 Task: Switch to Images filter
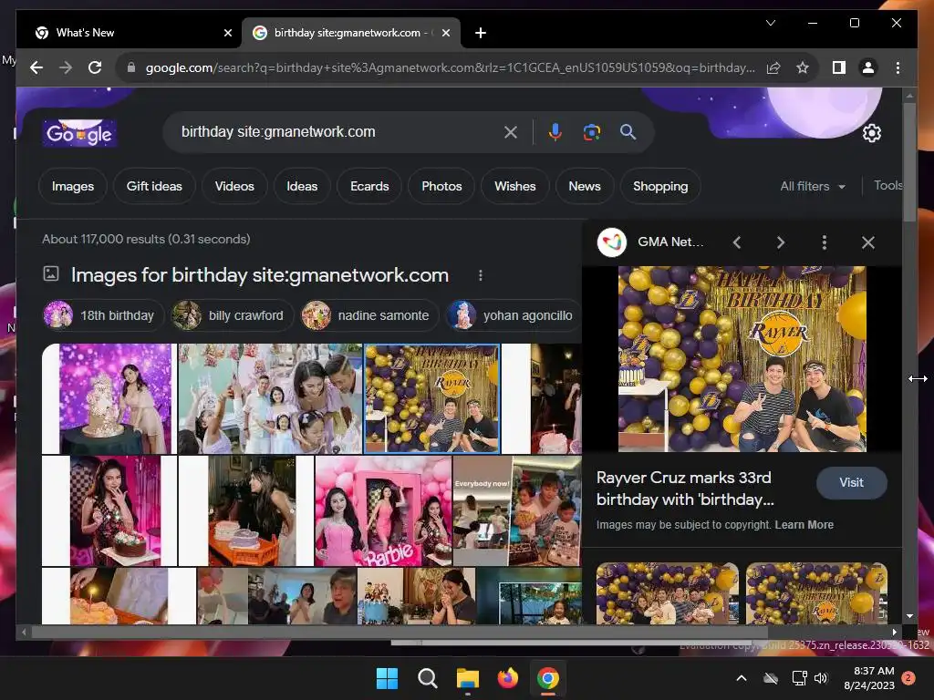[73, 186]
